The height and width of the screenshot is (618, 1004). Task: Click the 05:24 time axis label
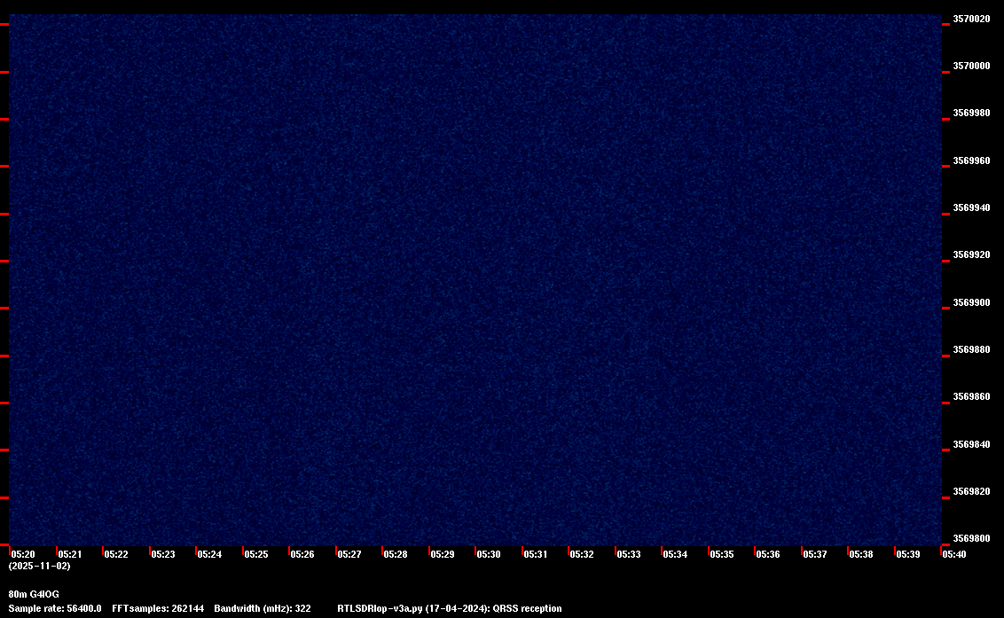point(209,554)
